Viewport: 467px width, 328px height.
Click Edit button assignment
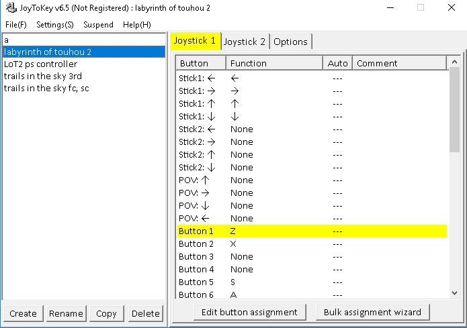tap(249, 312)
